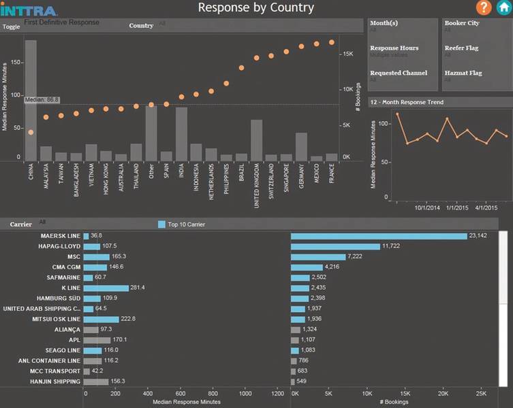The height and width of the screenshot is (408, 513).
Task: Click the MITSUI OSK LINE 222.8 bar
Action: point(101,320)
